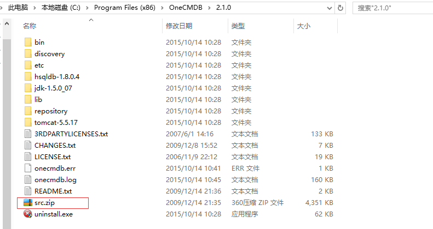Select the onecmdb.err blank file icon
Image resolution: width=433 pixels, height=229 pixels.
tap(28, 168)
